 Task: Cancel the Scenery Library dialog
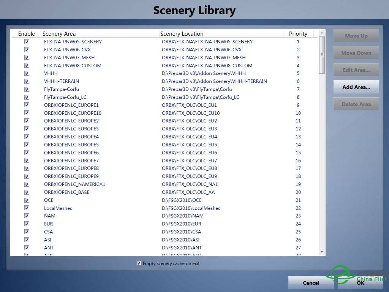click(311, 282)
